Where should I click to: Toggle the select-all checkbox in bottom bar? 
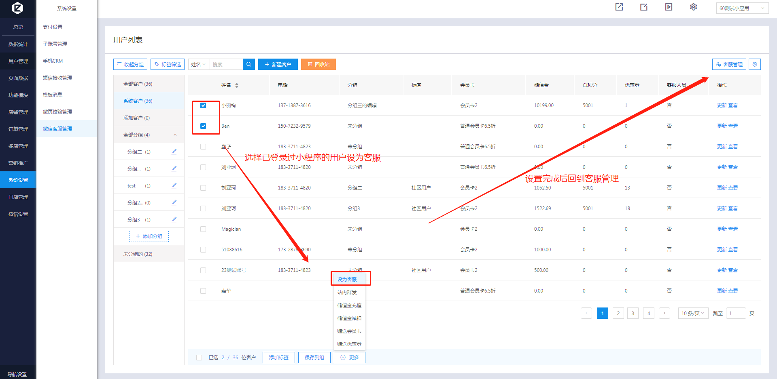point(199,358)
